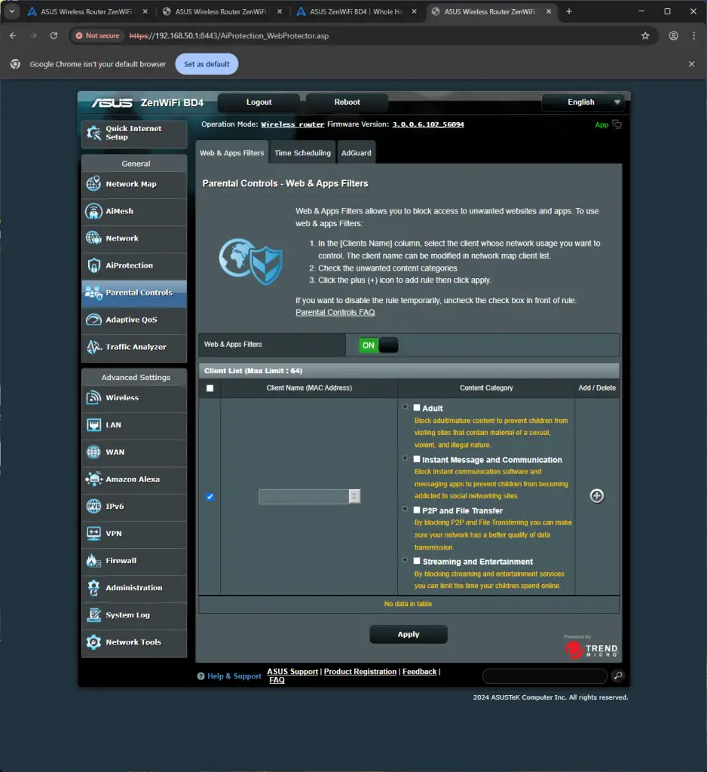Click Set as default browser button
This screenshot has width=707, height=772.
click(207, 64)
